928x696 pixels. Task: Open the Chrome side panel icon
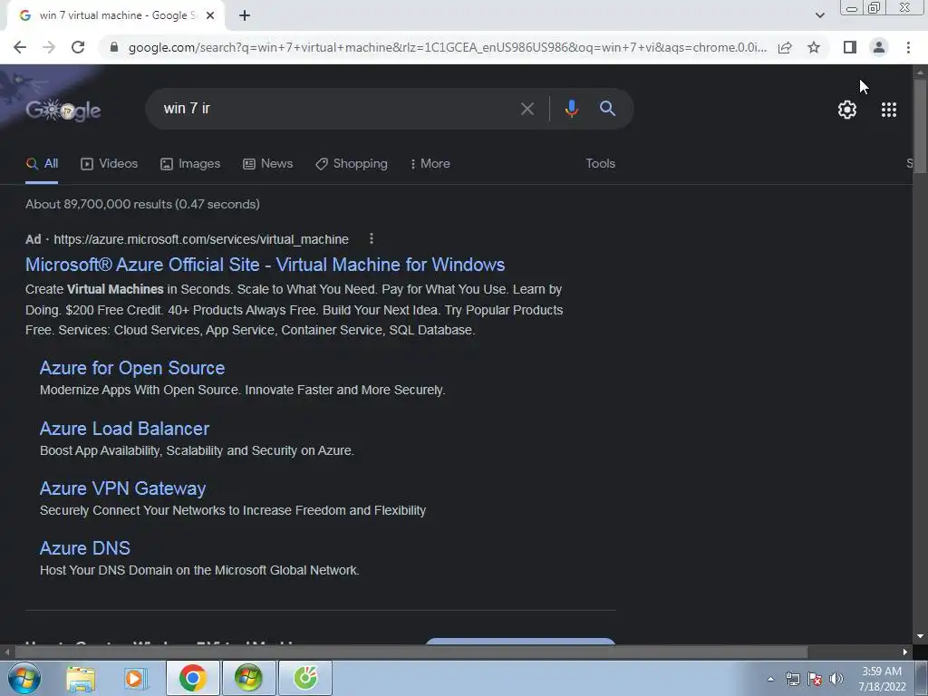coord(850,47)
